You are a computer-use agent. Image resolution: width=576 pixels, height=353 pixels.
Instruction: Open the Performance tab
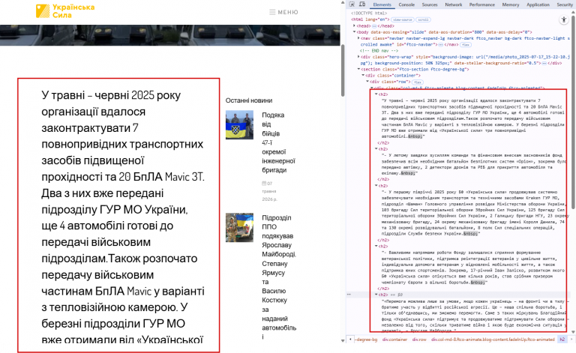pyautogui.click(x=482, y=4)
